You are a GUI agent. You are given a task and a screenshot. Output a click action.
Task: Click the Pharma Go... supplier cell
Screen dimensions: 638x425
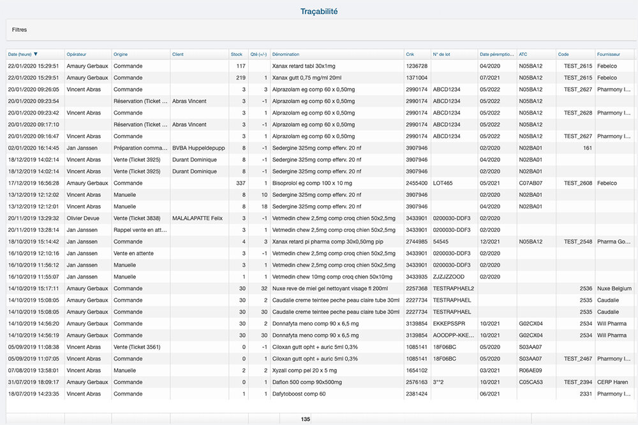[614, 241]
